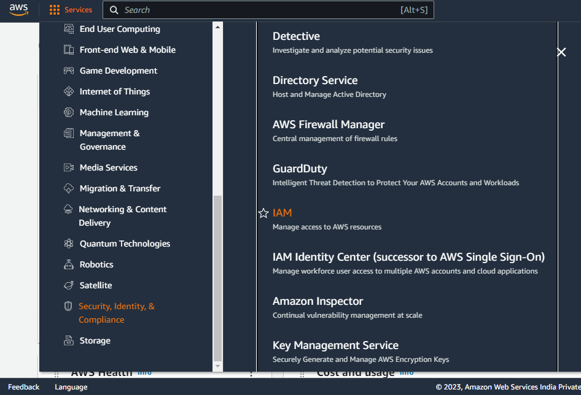Click the Satellite planet icon
Screen dimensions: 581x395
(x=69, y=285)
